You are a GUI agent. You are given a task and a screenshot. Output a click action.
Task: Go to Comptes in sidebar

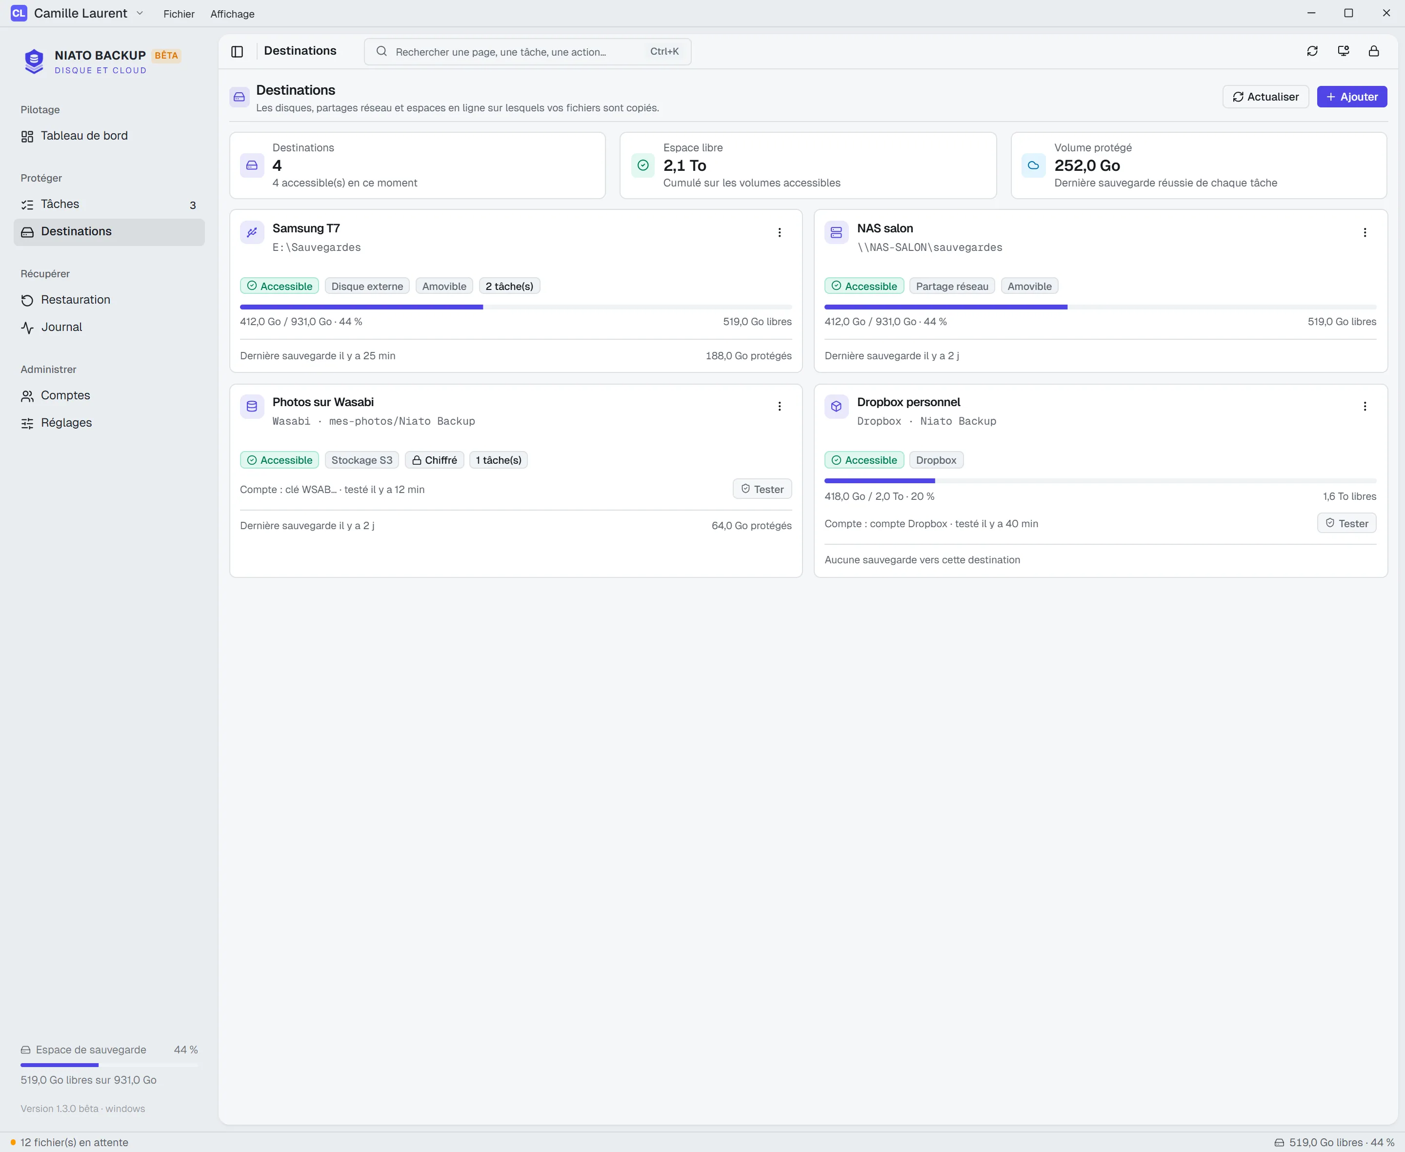[109, 395]
